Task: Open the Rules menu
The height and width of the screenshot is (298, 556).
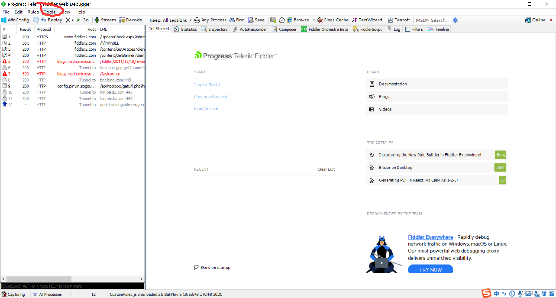Action: point(33,12)
